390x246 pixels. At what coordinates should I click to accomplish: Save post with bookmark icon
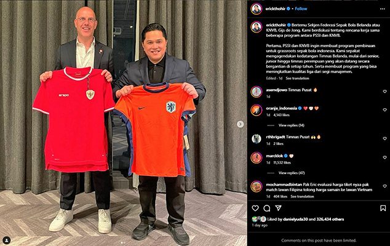point(383,208)
